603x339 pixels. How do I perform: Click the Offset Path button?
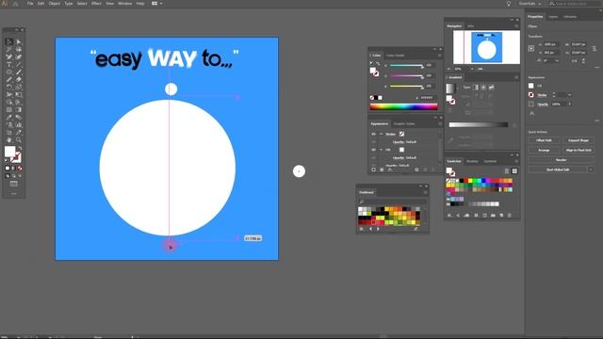click(x=544, y=140)
